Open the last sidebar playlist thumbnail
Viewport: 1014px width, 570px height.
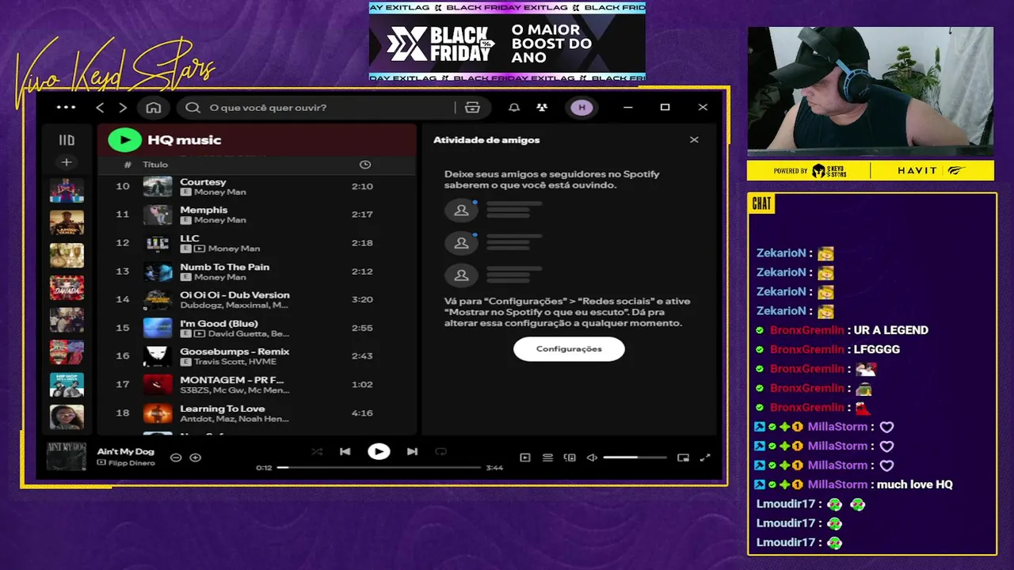click(67, 417)
